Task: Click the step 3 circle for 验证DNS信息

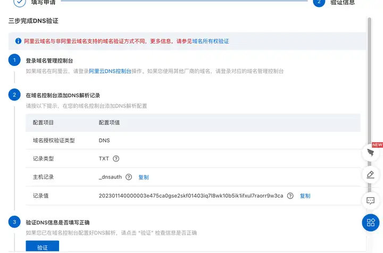Action: tap(15, 222)
